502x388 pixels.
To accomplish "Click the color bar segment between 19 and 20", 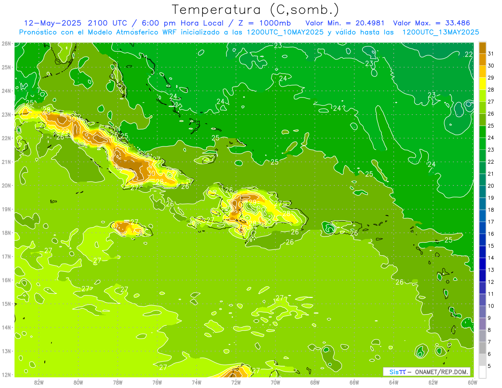I will [482, 192].
